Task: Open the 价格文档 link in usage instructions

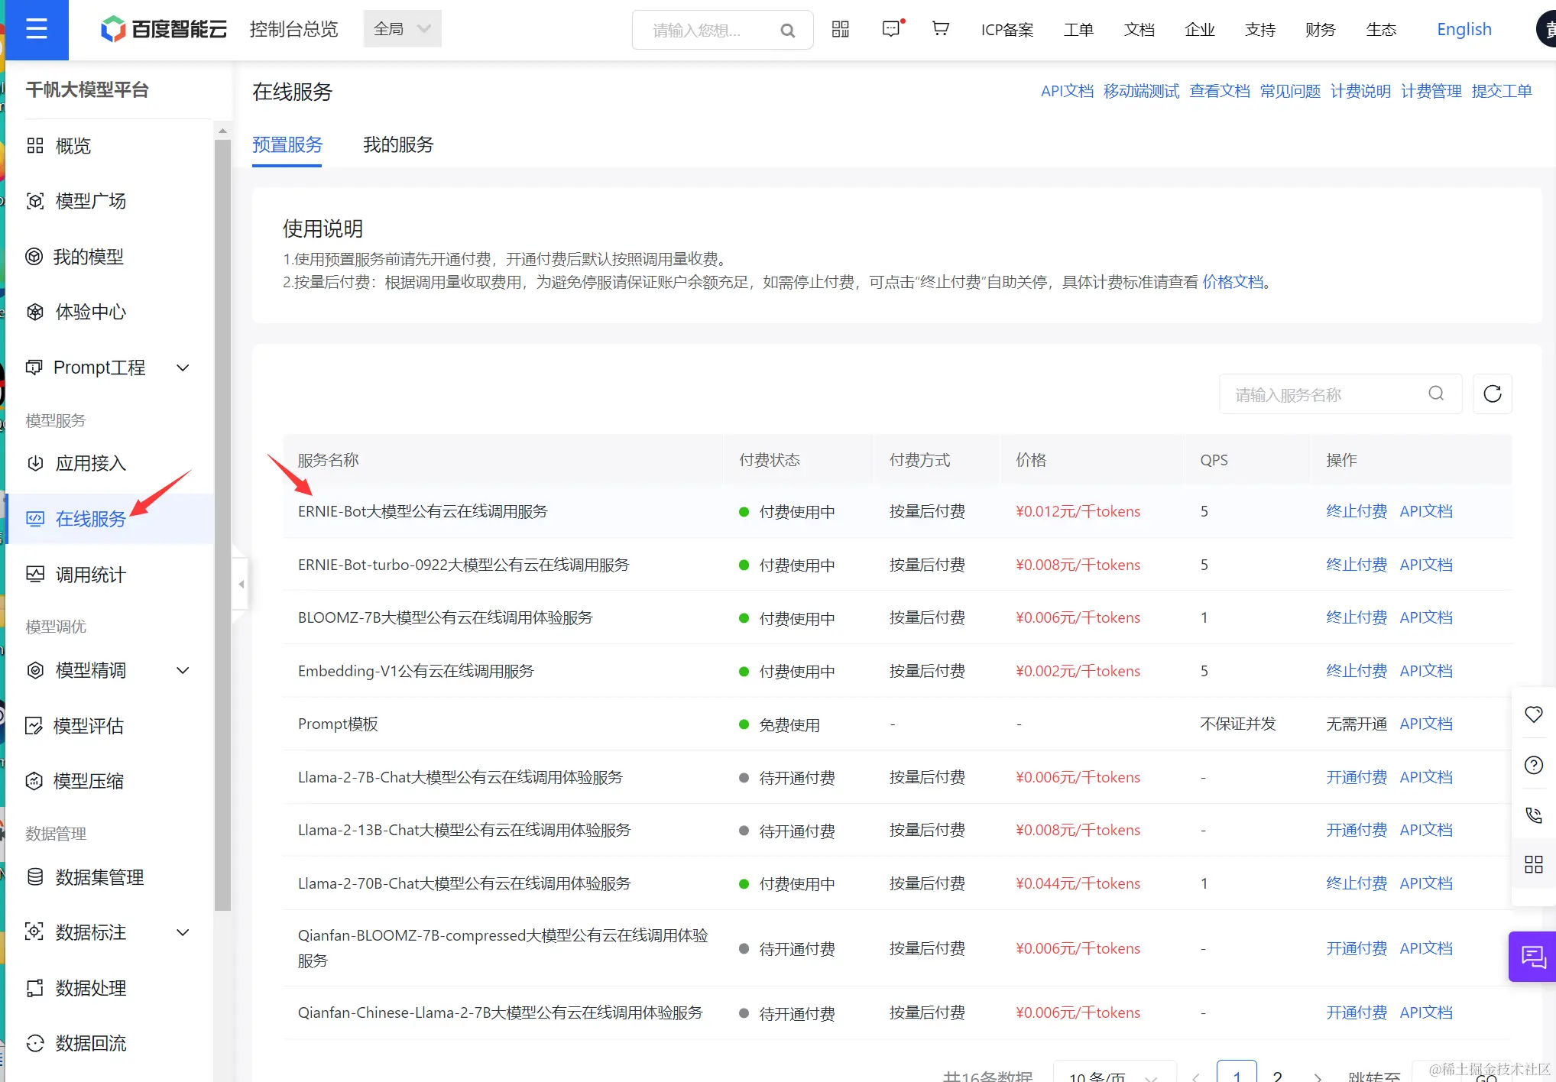Action: coord(1232,281)
